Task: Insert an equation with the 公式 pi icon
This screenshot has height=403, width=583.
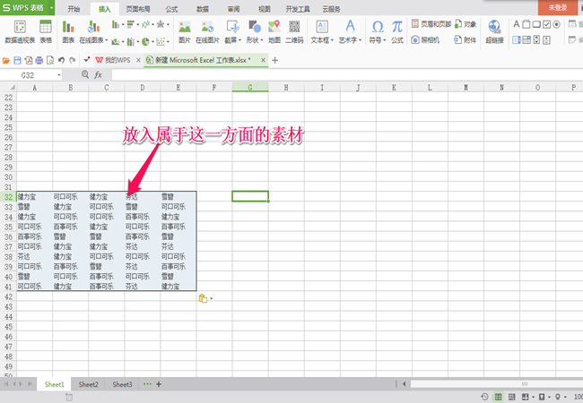Action: coord(397,32)
